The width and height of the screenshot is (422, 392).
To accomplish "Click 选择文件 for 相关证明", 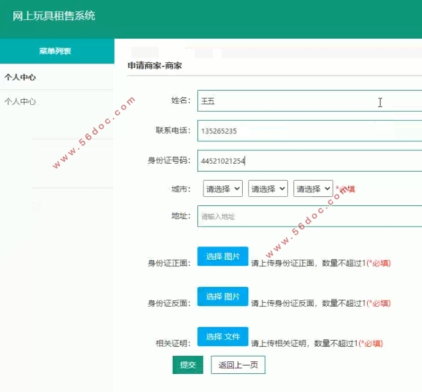I will 223,336.
